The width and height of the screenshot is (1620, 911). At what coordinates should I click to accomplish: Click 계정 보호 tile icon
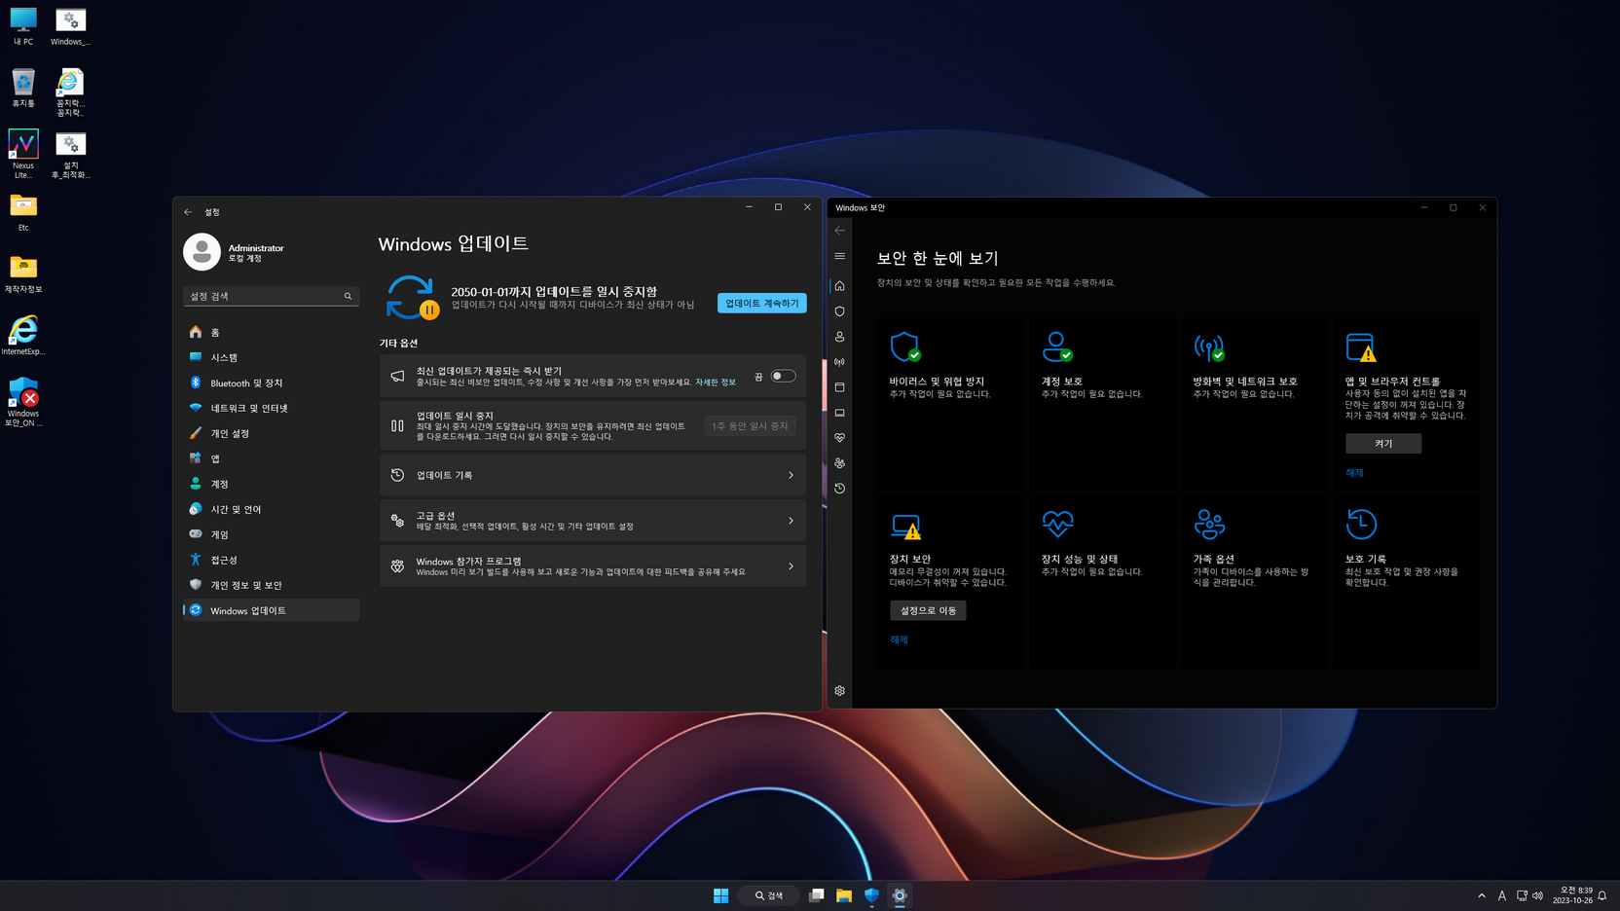click(1057, 346)
